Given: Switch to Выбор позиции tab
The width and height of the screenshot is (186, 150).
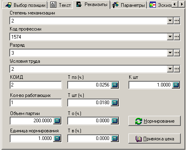Looking at the screenshot, I should 25,5.
